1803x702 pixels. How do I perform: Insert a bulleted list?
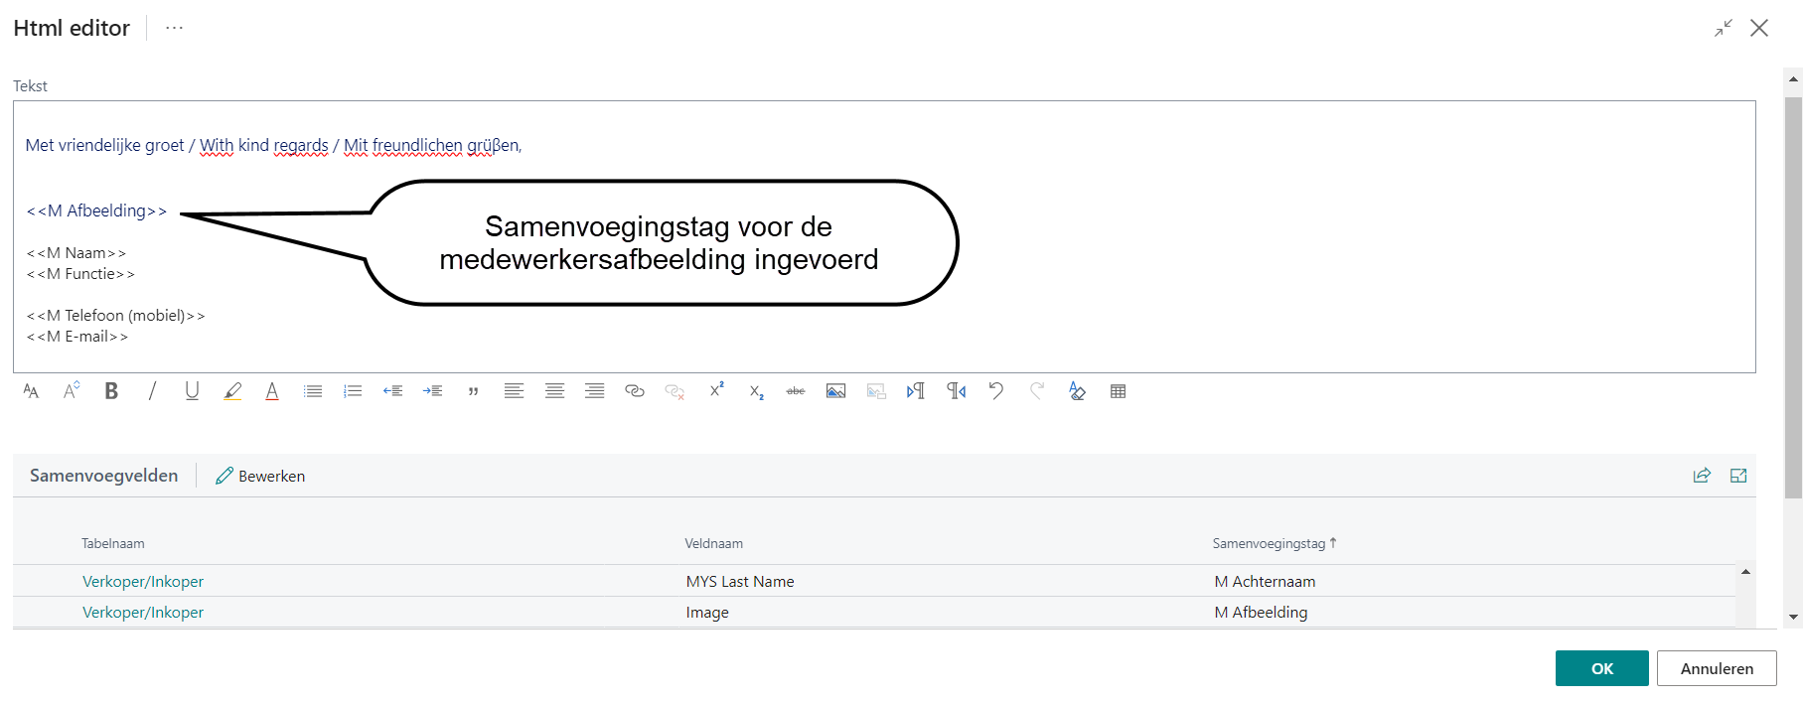tap(313, 391)
